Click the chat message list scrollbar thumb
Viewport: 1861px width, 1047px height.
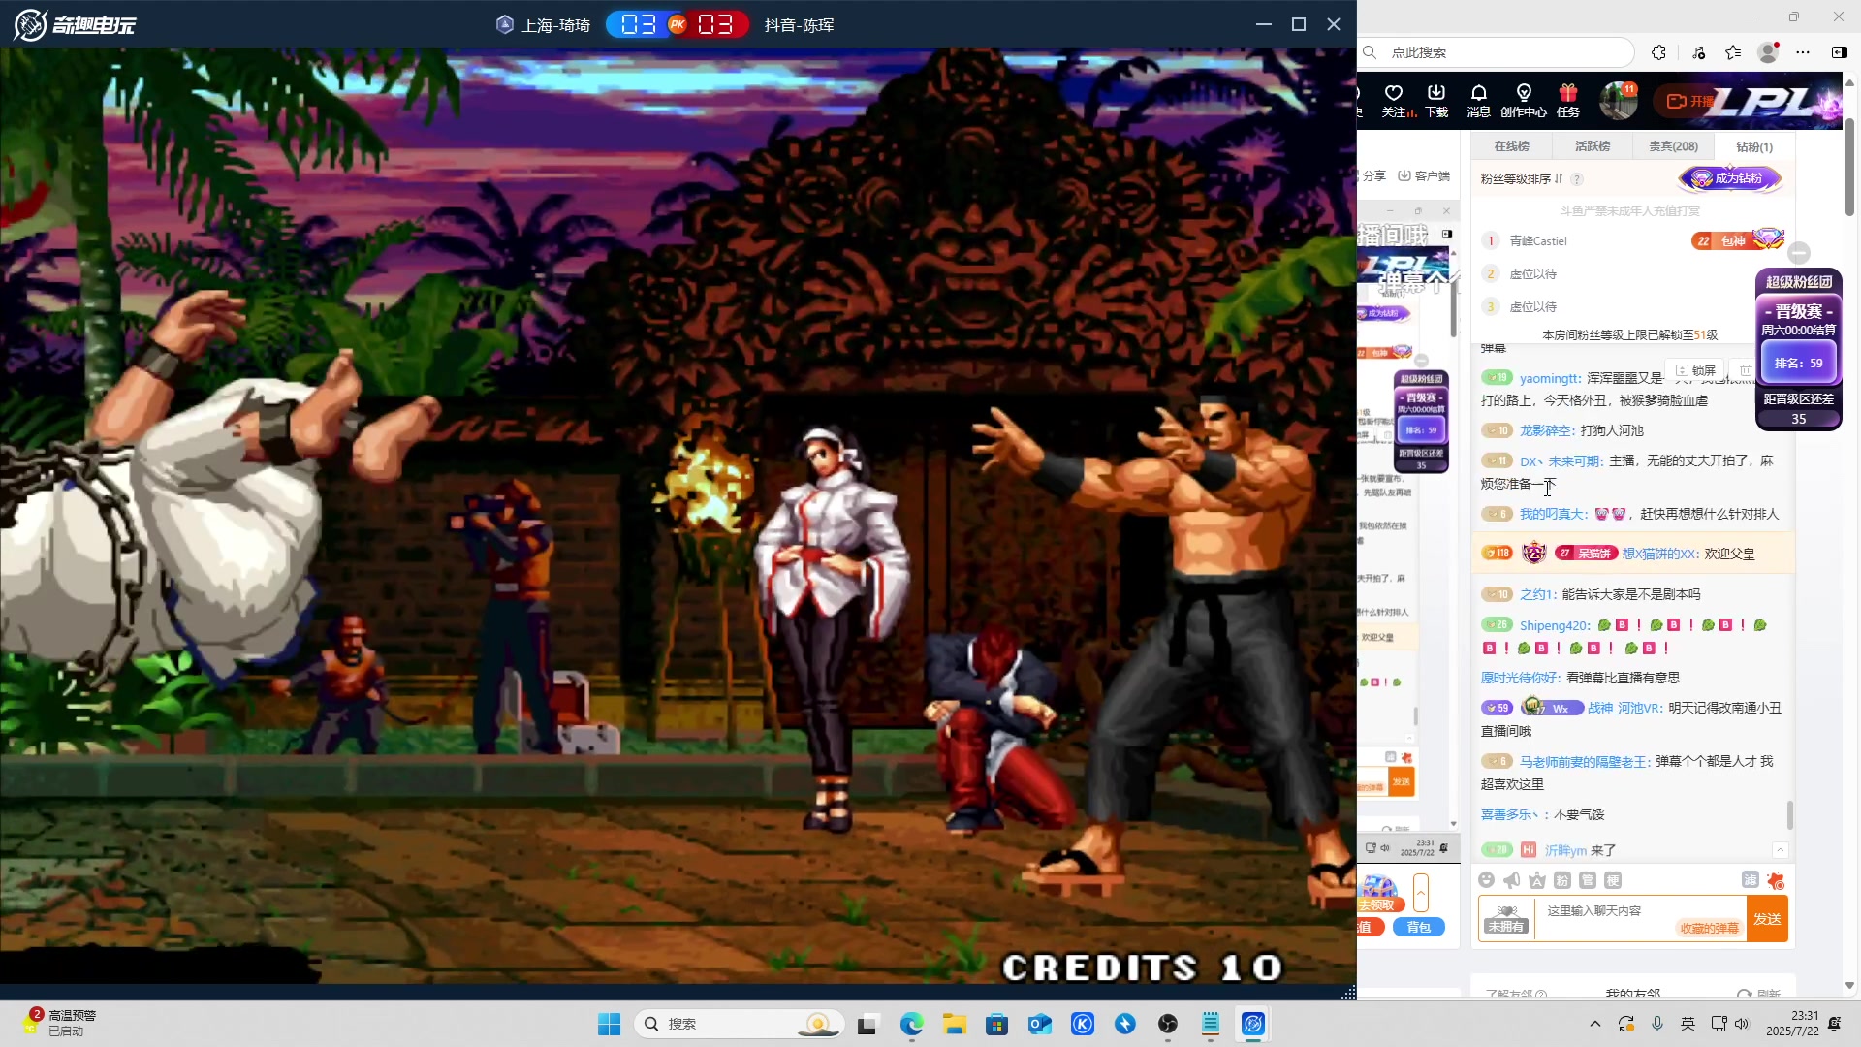[1790, 815]
